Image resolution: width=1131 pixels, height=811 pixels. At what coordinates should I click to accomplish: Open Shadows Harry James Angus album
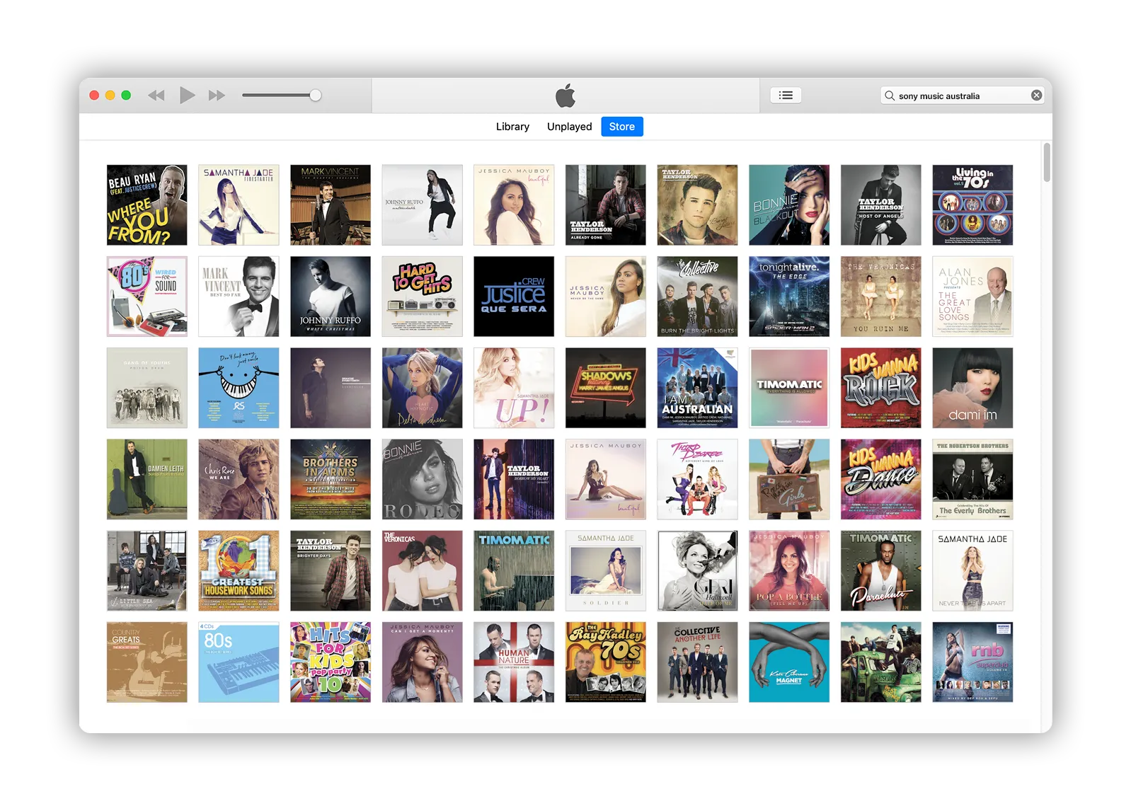tap(606, 388)
